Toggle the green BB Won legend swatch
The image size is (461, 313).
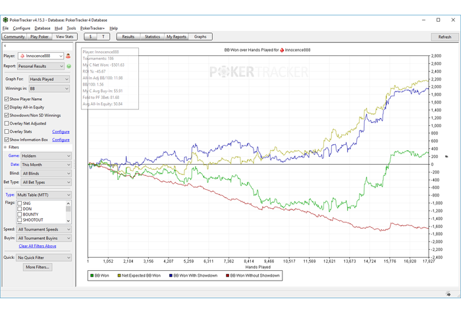click(x=92, y=275)
